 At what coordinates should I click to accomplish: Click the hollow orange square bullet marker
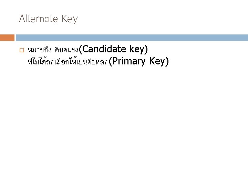22,50
